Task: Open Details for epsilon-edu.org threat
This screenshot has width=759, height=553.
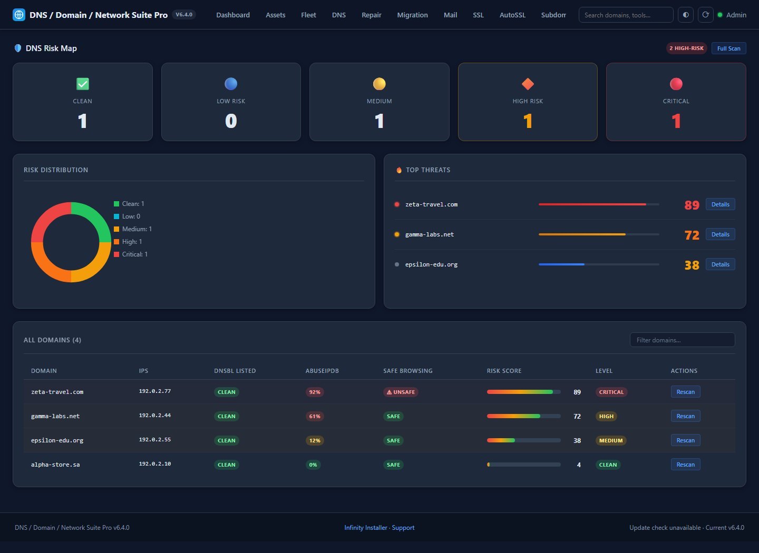Action: (x=720, y=264)
